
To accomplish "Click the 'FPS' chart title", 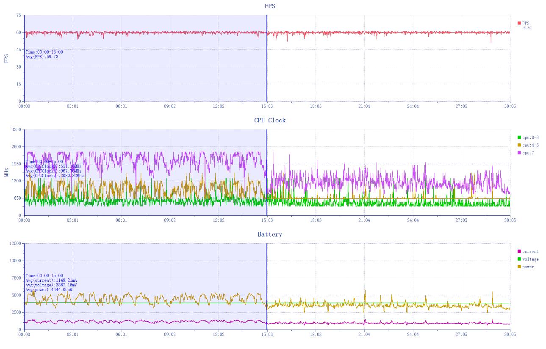I will (270, 6).
